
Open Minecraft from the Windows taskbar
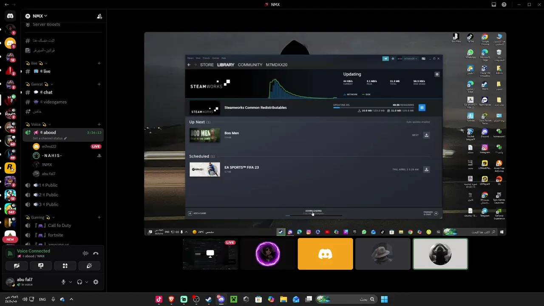[233, 299]
